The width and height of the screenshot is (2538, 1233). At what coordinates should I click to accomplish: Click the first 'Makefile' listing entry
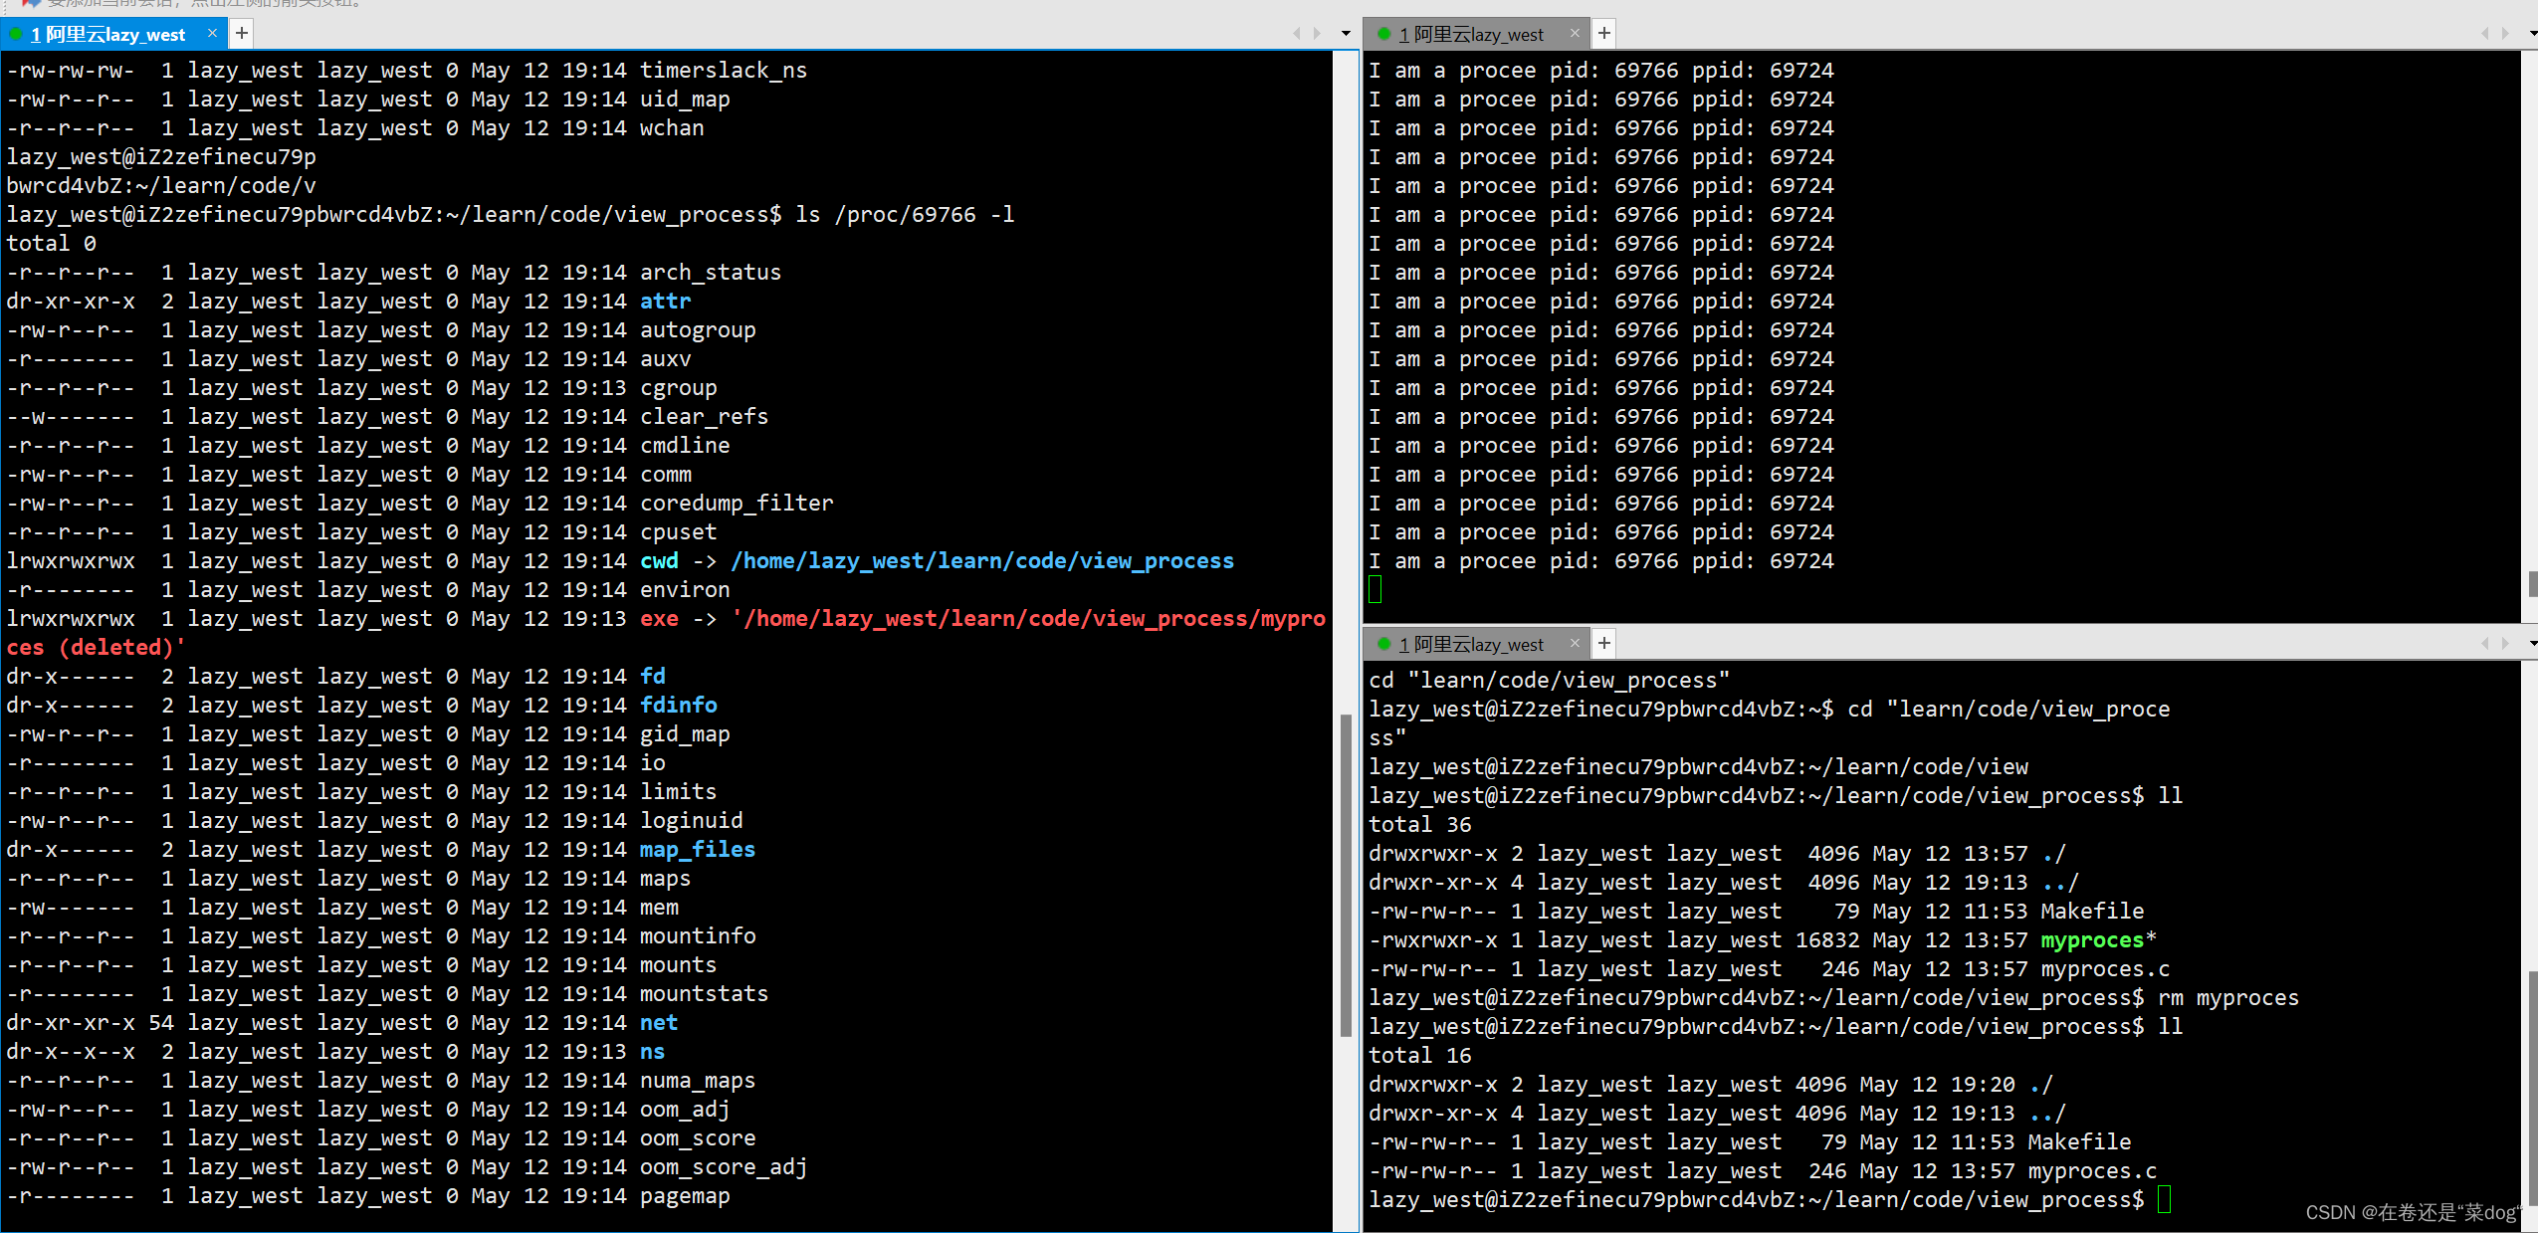[2091, 911]
